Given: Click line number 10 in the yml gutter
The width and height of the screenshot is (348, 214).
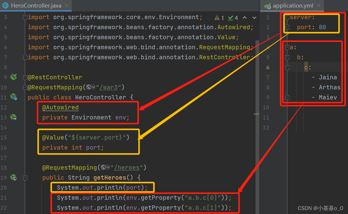Looking at the screenshot, I should [266, 107].
